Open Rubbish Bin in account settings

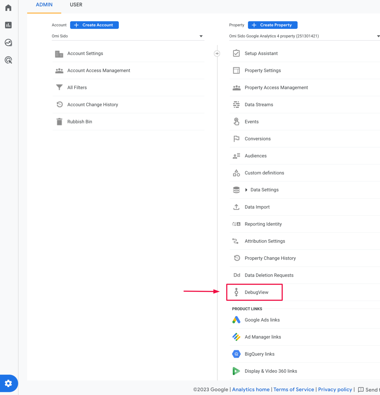click(80, 121)
